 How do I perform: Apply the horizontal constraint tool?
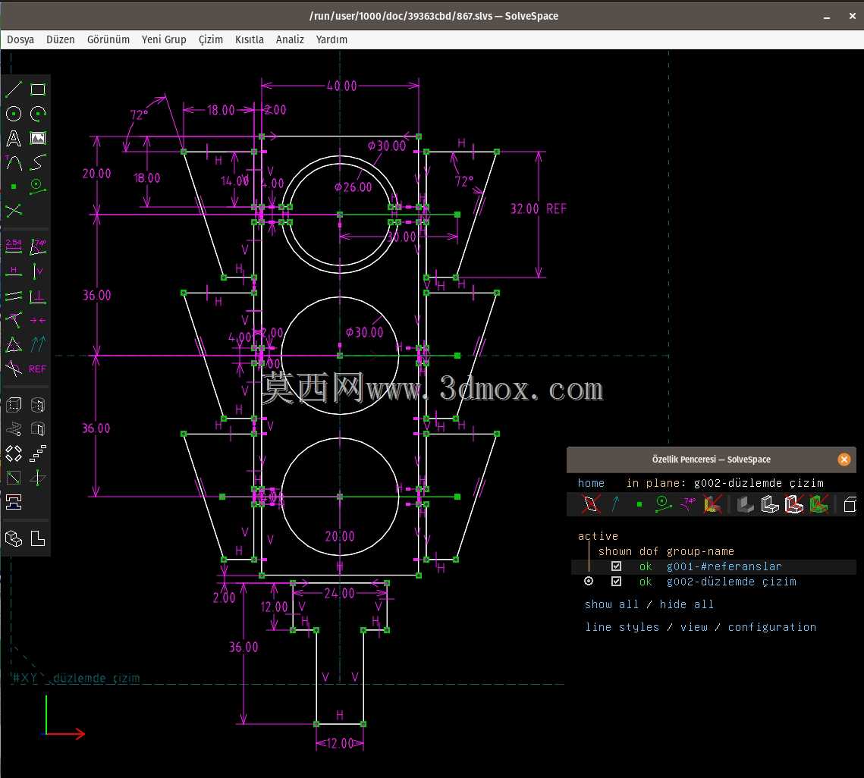14,271
